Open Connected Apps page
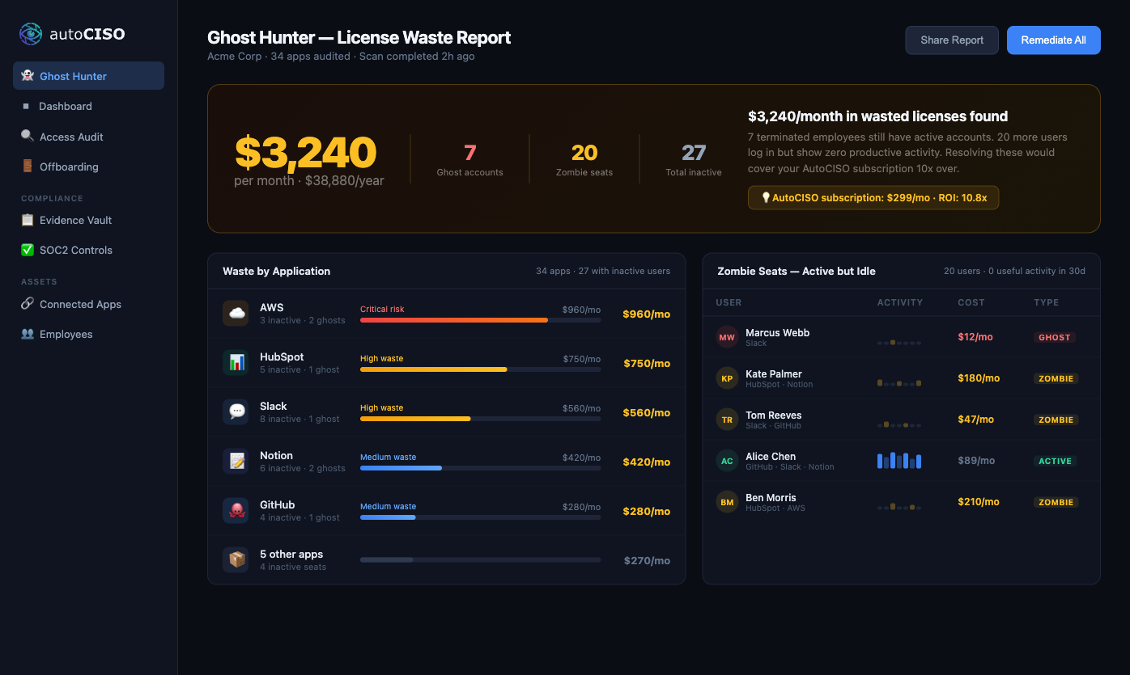Viewport: 1130px width, 675px height. pos(88,304)
